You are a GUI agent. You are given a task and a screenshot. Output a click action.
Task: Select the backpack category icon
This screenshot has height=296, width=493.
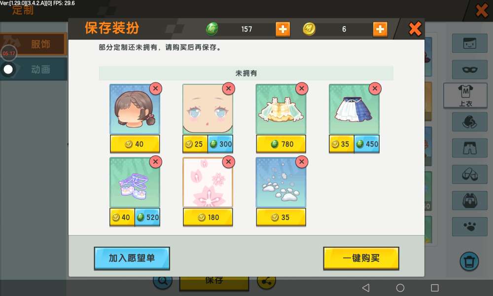pos(469,201)
